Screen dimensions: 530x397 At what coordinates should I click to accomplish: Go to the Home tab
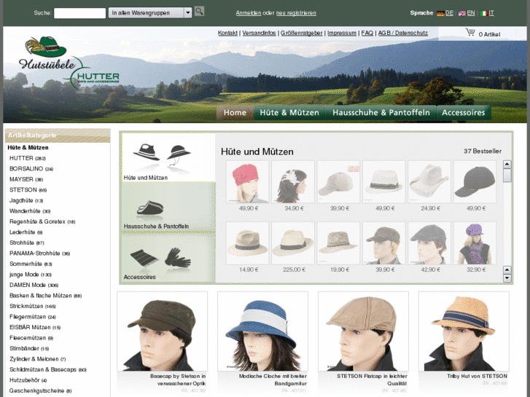point(235,112)
